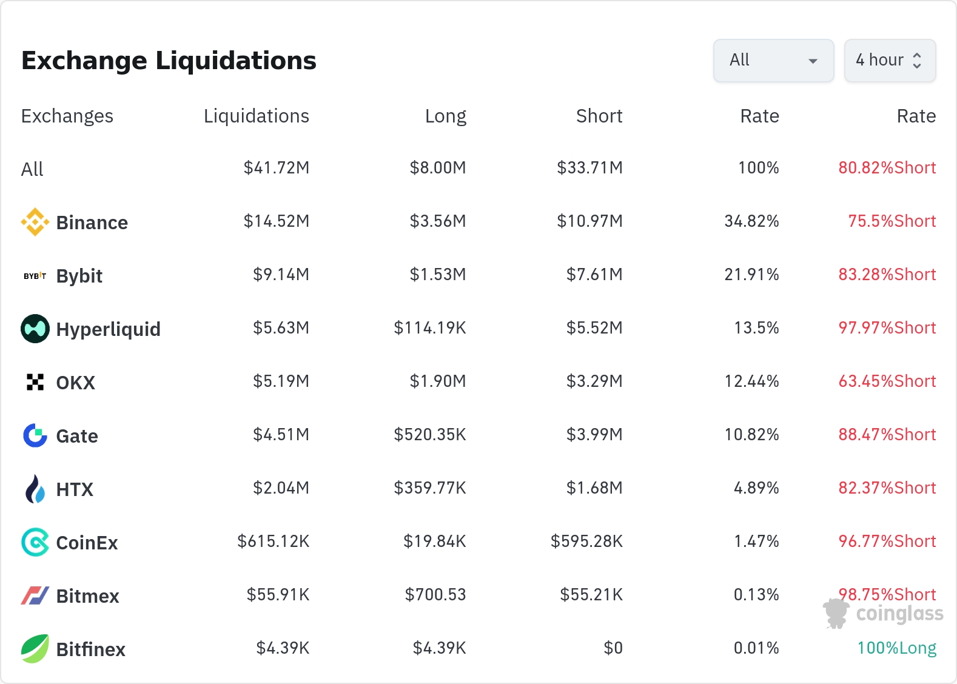Open the Bitfinex exchange name link
The height and width of the screenshot is (684, 957).
click(90, 649)
